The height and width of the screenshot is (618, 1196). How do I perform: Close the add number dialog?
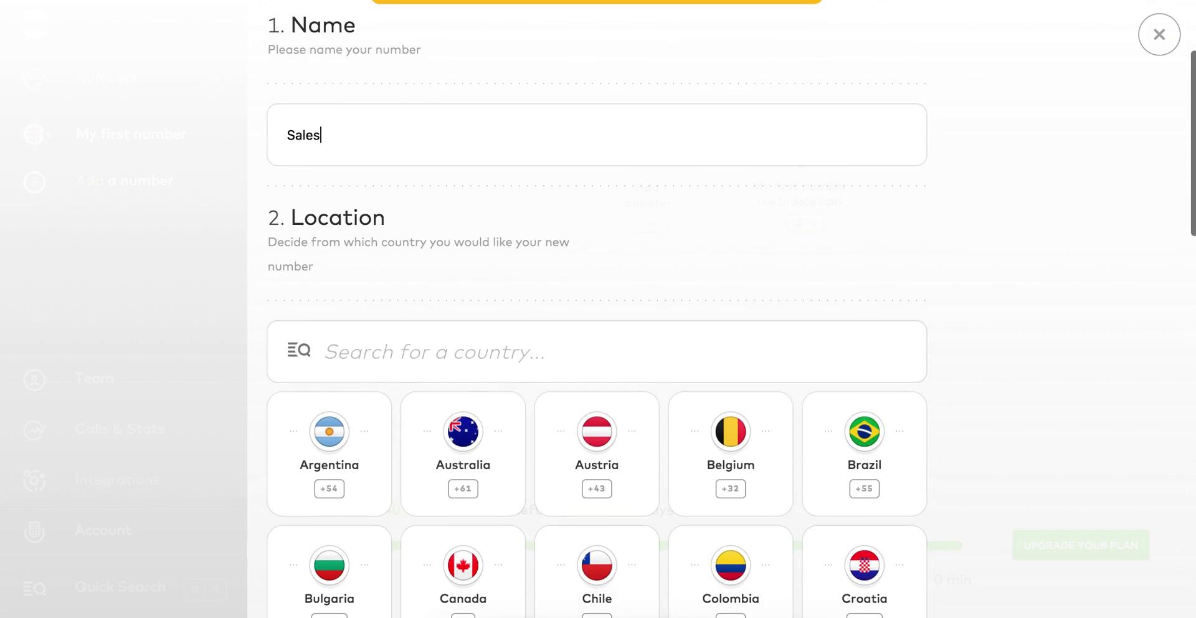coord(1159,34)
